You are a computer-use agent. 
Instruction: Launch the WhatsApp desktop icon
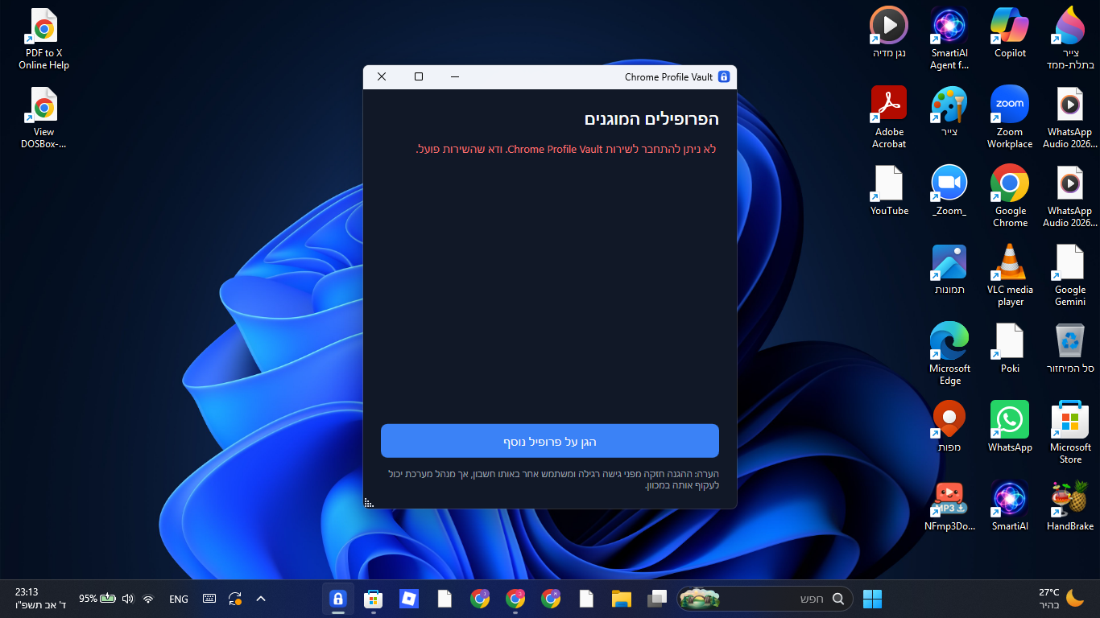coord(1010,426)
